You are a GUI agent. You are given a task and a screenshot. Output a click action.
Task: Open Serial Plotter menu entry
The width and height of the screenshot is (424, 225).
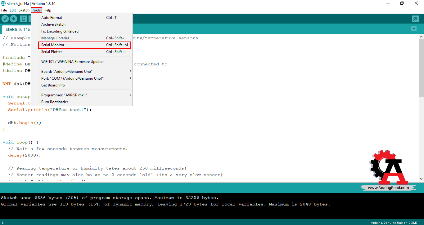(x=82, y=52)
